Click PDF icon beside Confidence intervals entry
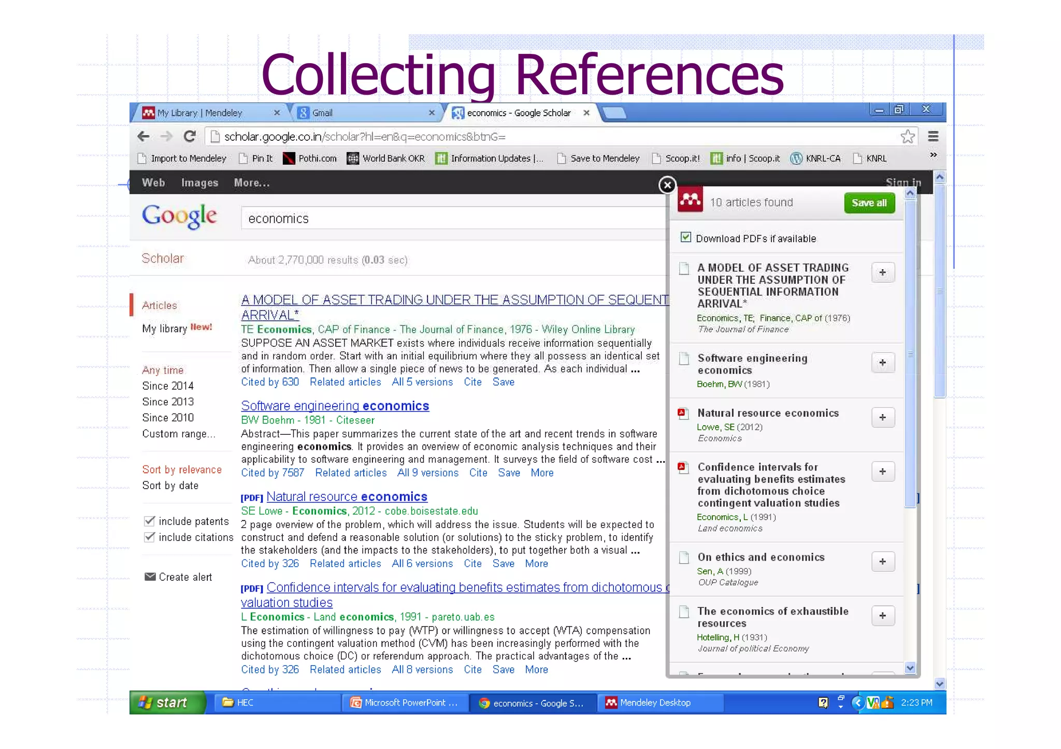1061x749 pixels. click(x=683, y=468)
